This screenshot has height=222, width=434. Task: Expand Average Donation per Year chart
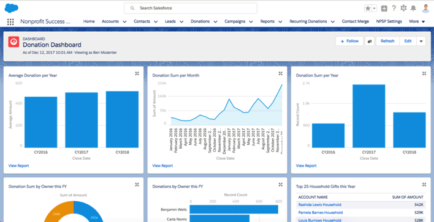click(x=137, y=73)
